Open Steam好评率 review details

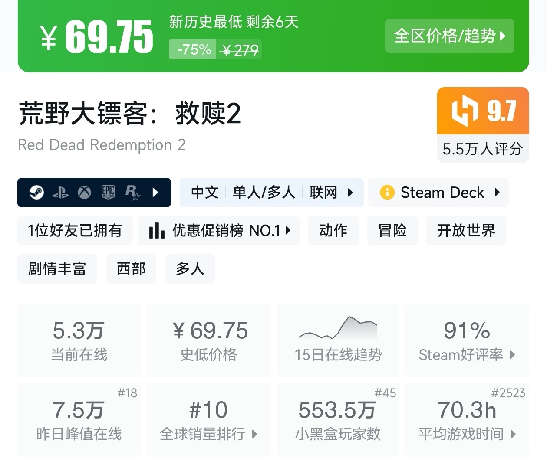coord(467,340)
